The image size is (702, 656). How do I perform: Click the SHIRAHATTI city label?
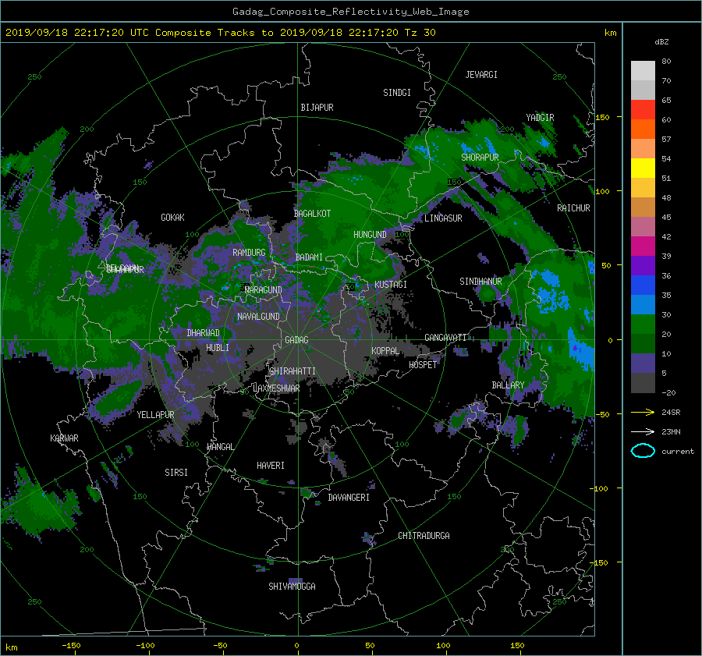(x=292, y=371)
